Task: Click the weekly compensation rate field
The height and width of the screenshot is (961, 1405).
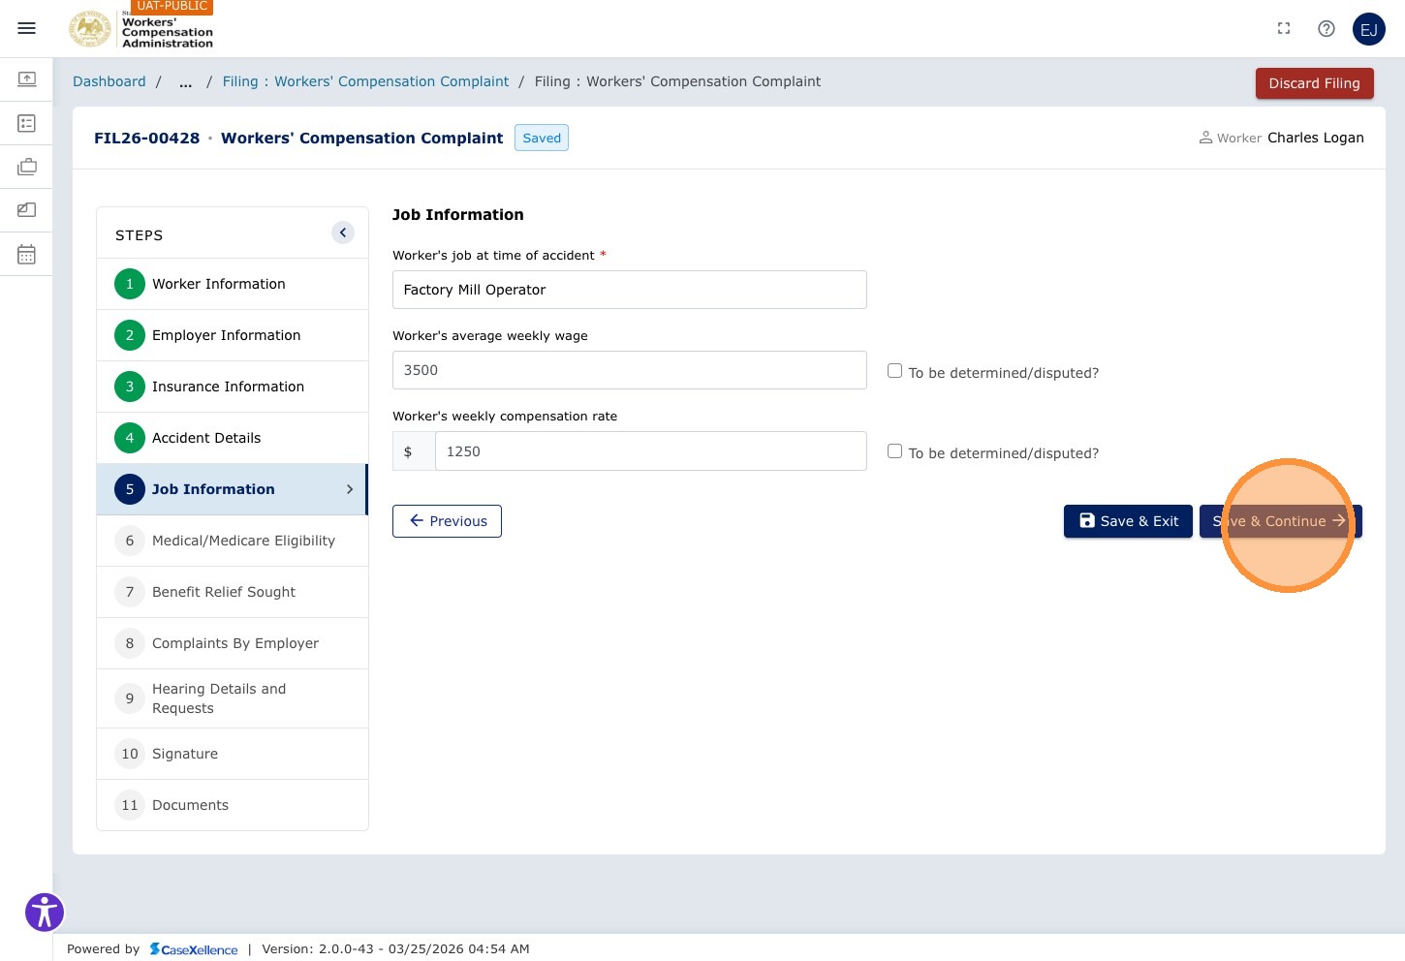Action: tap(651, 451)
